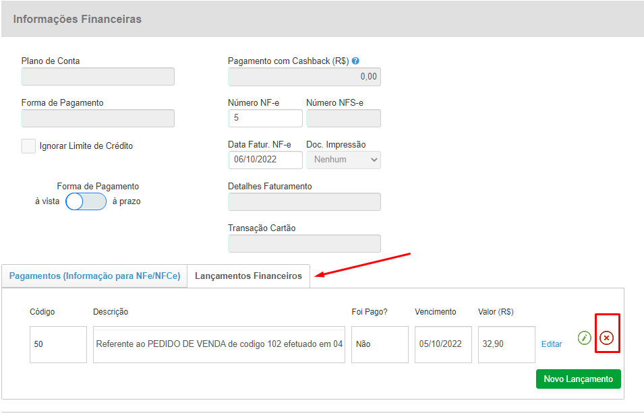Open Doc. Impressão dropdown

tap(343, 160)
